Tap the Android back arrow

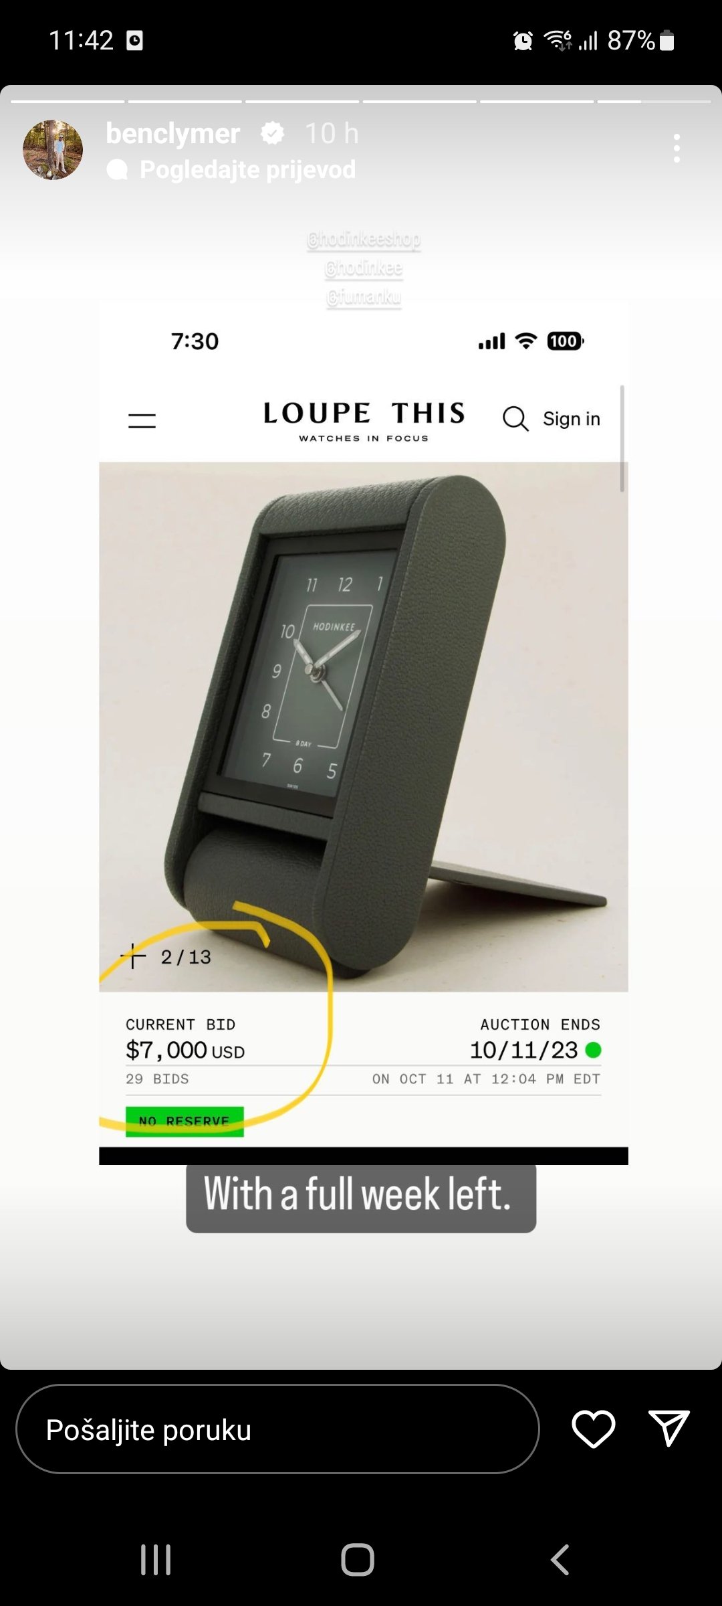(x=560, y=1560)
